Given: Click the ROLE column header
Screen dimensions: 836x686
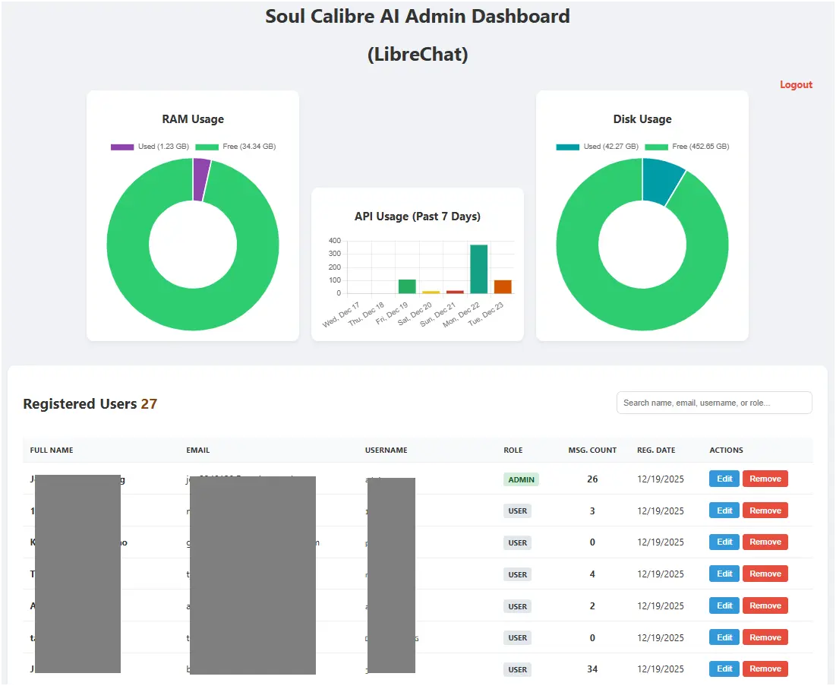Looking at the screenshot, I should (x=513, y=450).
